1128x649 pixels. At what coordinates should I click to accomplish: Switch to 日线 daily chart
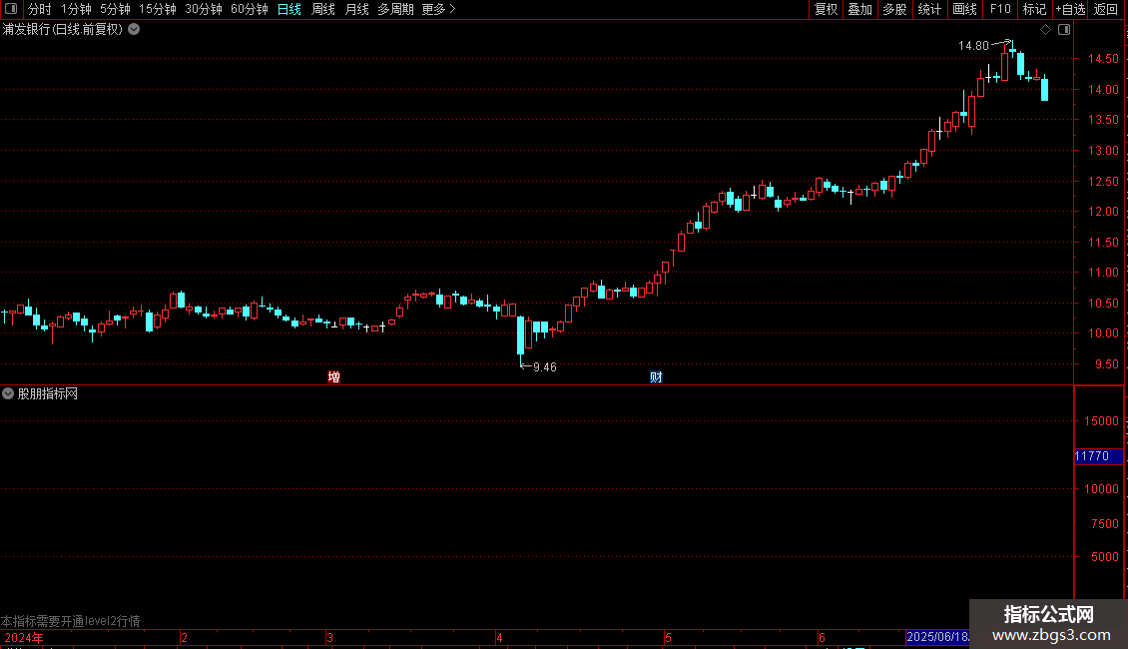289,9
